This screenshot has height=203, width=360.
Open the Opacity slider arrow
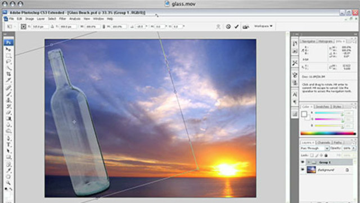click(353, 148)
